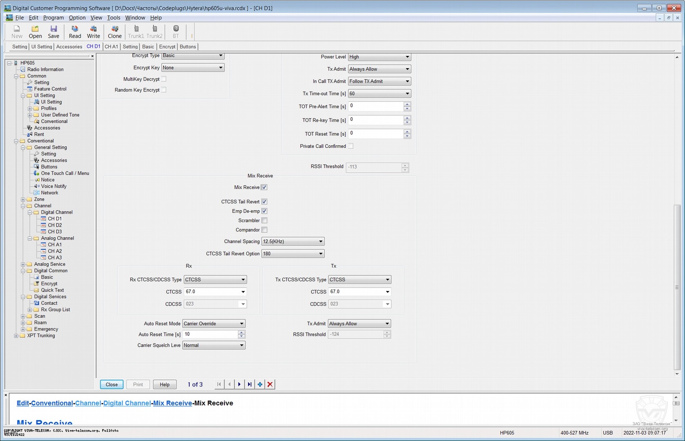The width and height of the screenshot is (685, 441).
Task: Open the Program menu
Action: tap(54, 18)
